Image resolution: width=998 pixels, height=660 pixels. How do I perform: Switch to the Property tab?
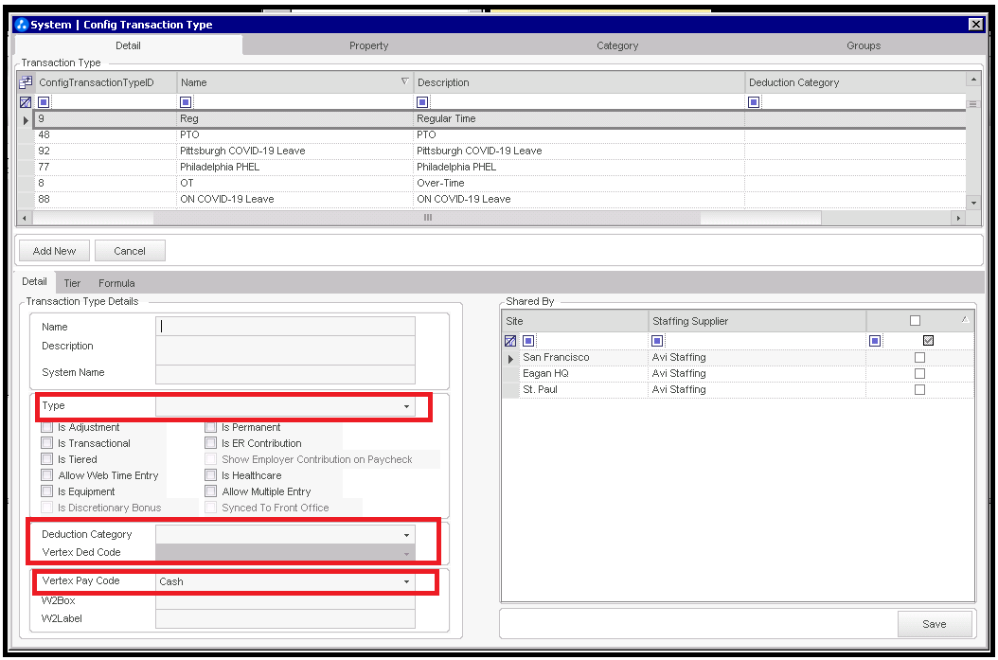click(368, 45)
